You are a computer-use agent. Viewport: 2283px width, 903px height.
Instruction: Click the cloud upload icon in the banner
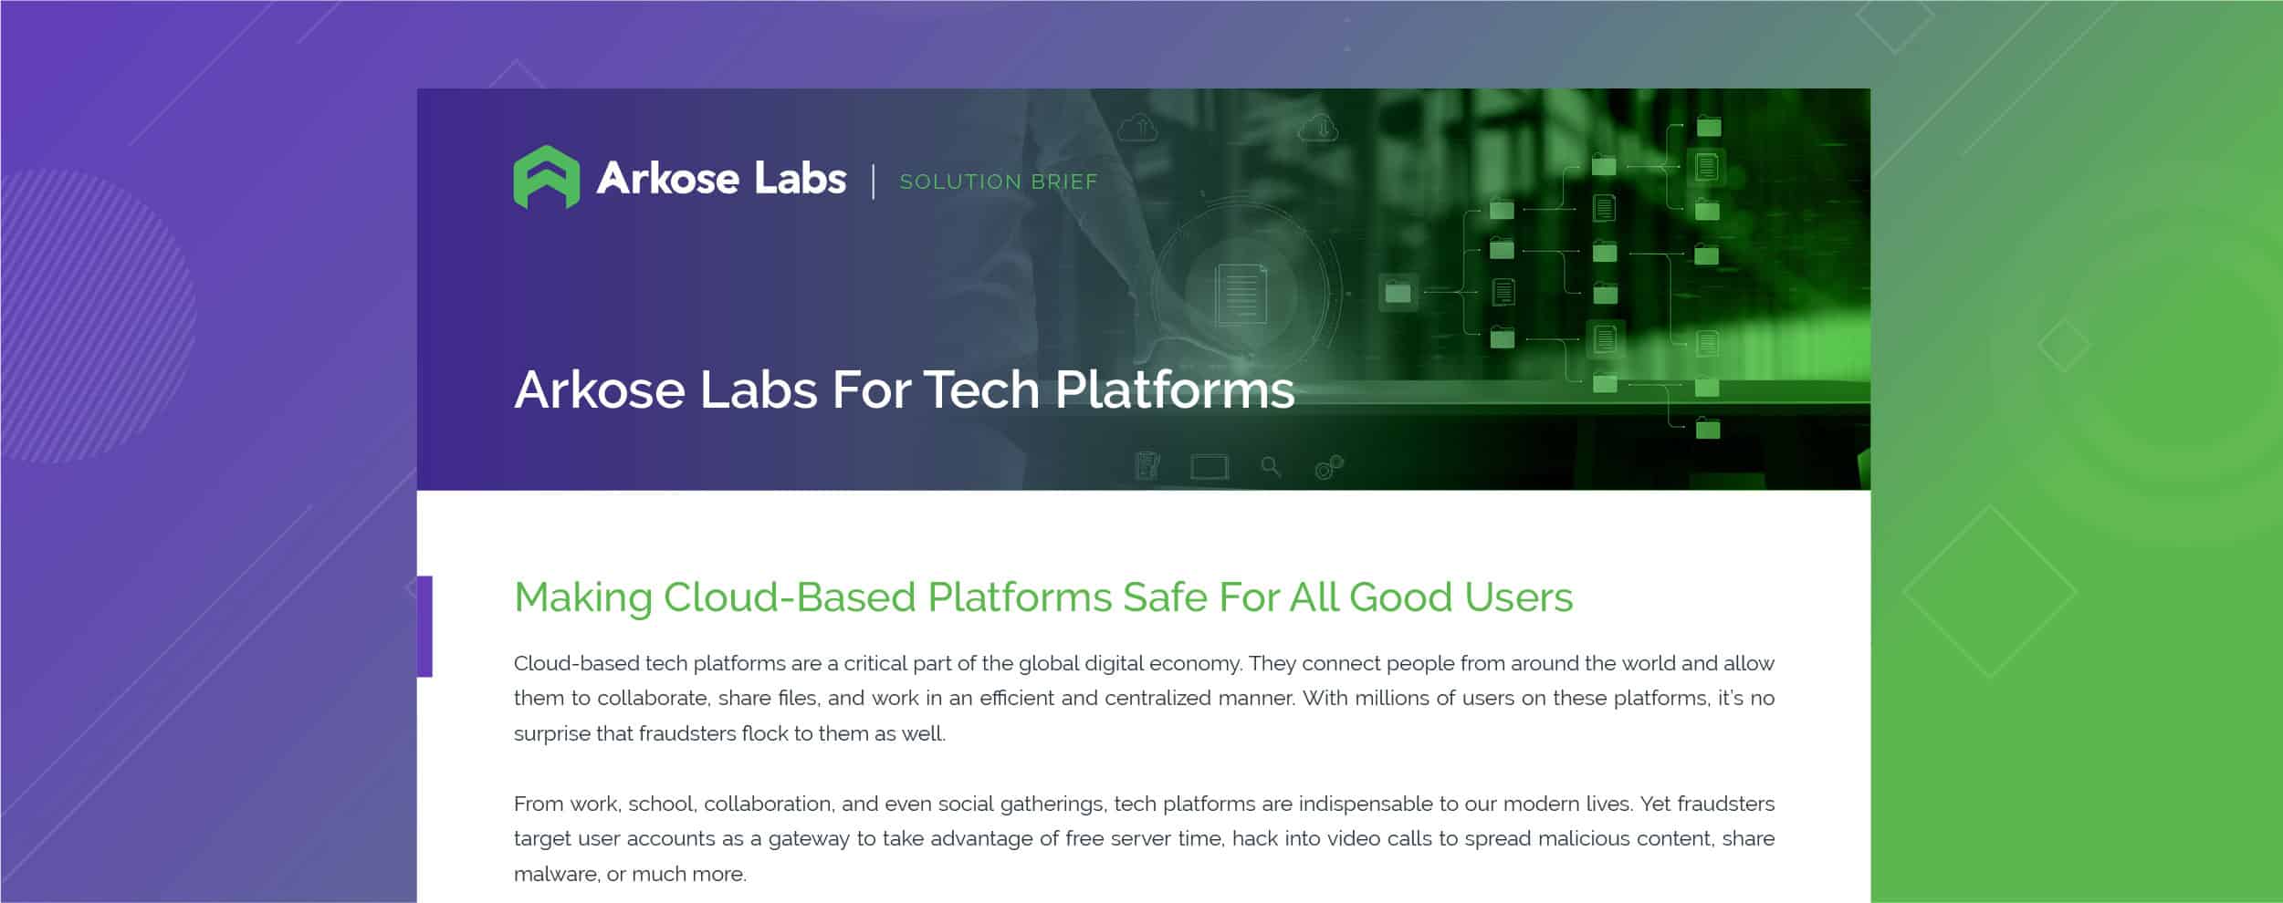pos(1137,128)
